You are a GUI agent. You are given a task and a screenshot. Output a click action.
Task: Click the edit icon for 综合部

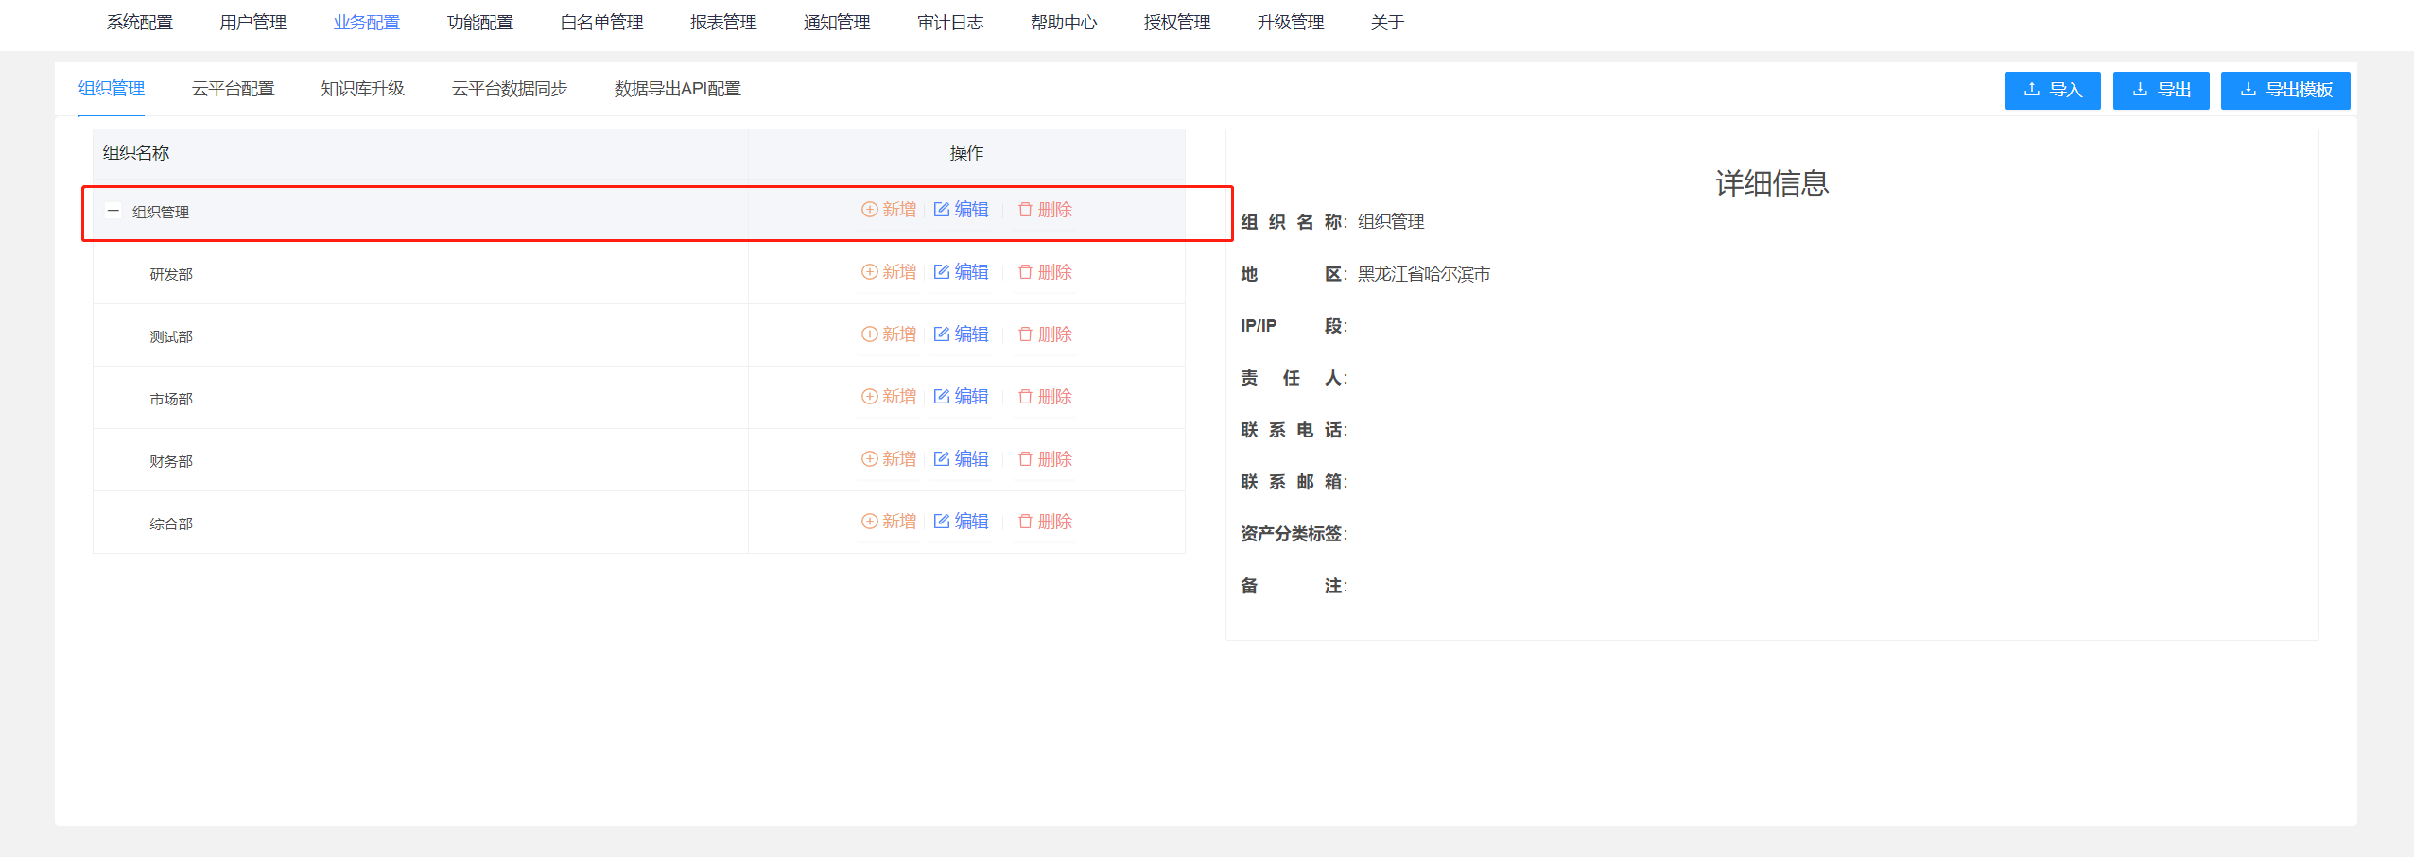(x=942, y=521)
